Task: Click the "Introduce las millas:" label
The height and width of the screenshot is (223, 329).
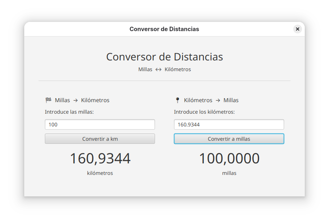Action: coord(69,112)
